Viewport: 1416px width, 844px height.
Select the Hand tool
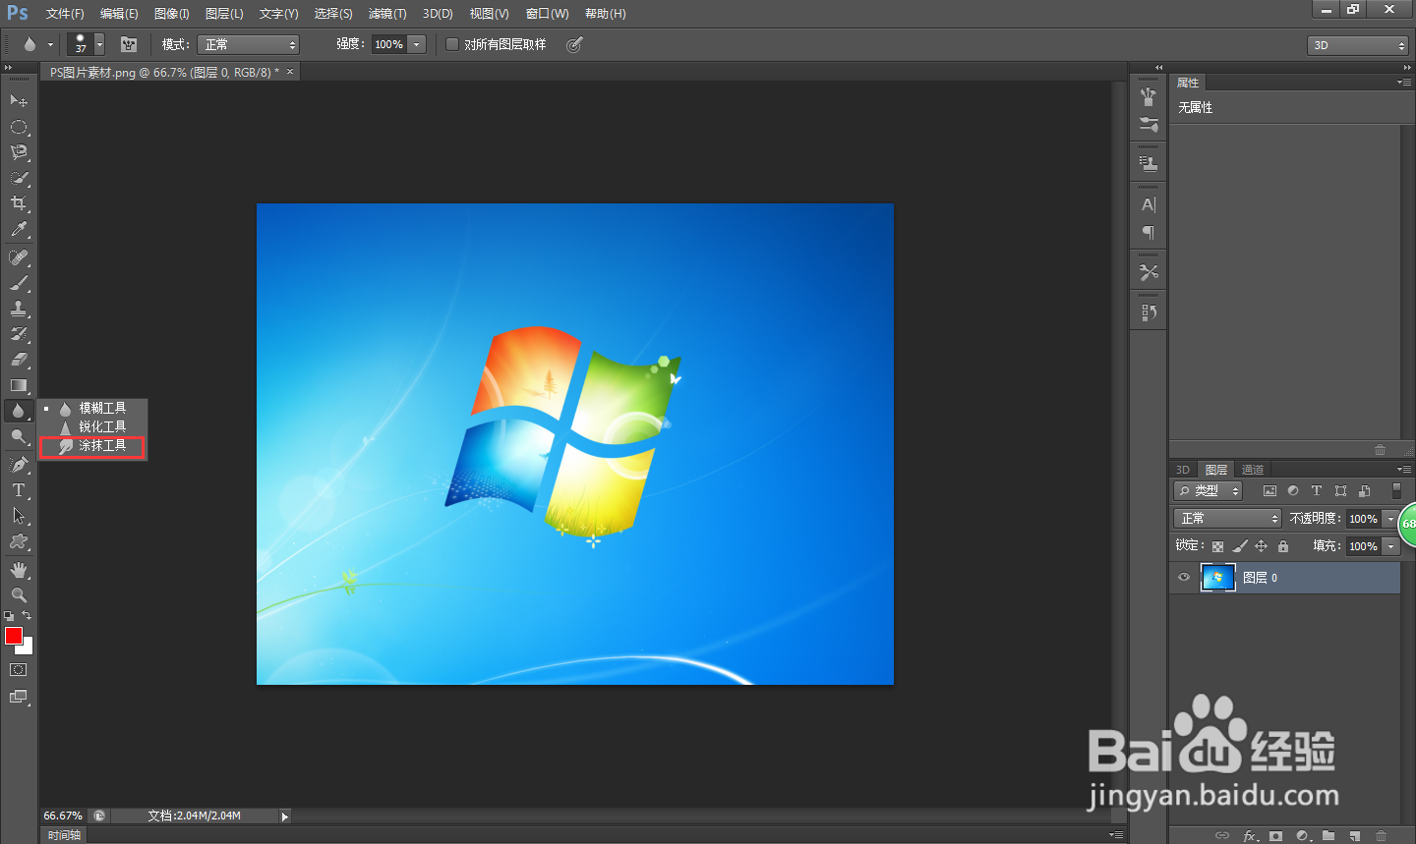[19, 570]
